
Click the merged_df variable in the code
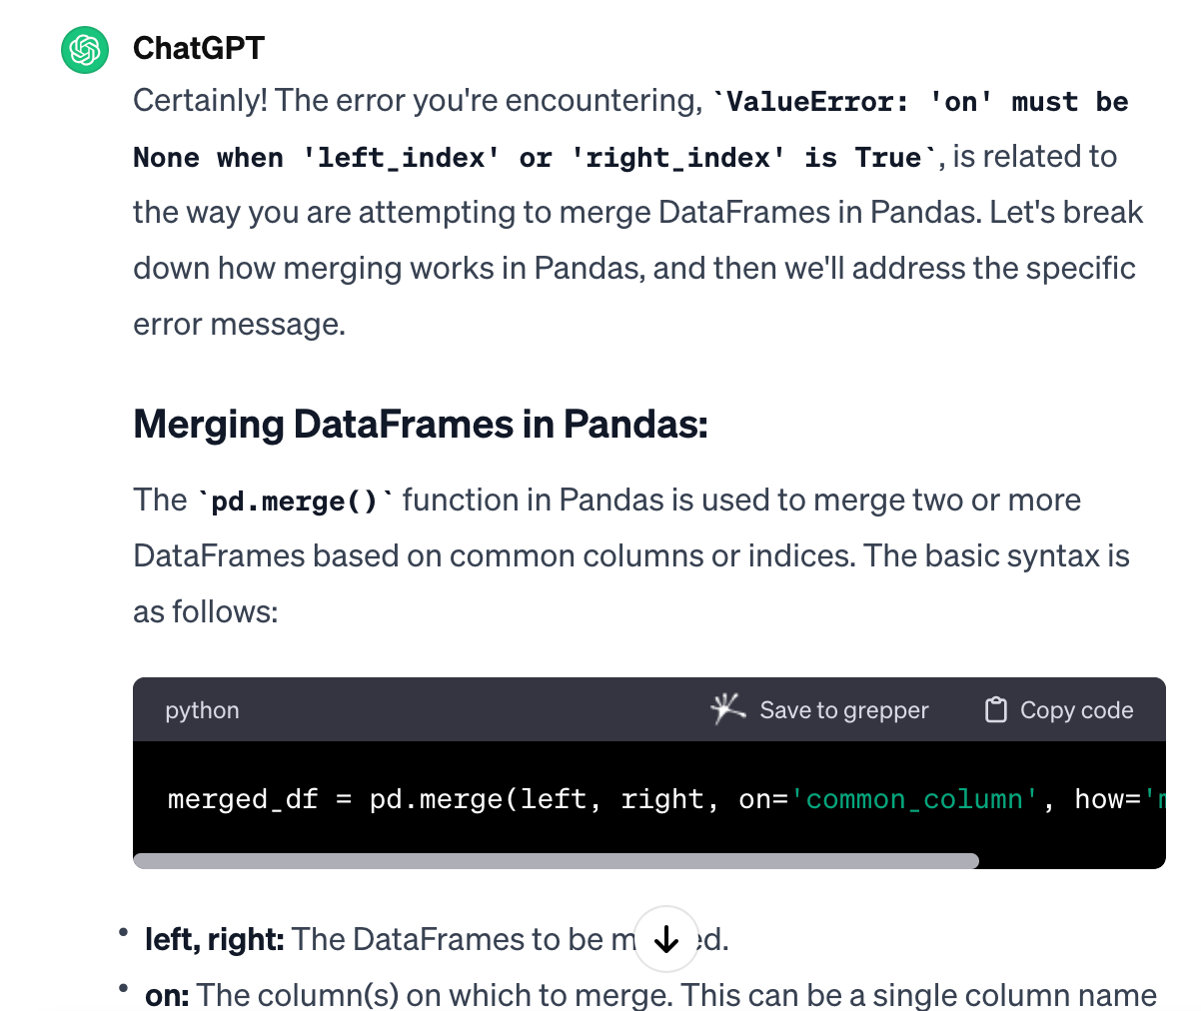point(243,799)
